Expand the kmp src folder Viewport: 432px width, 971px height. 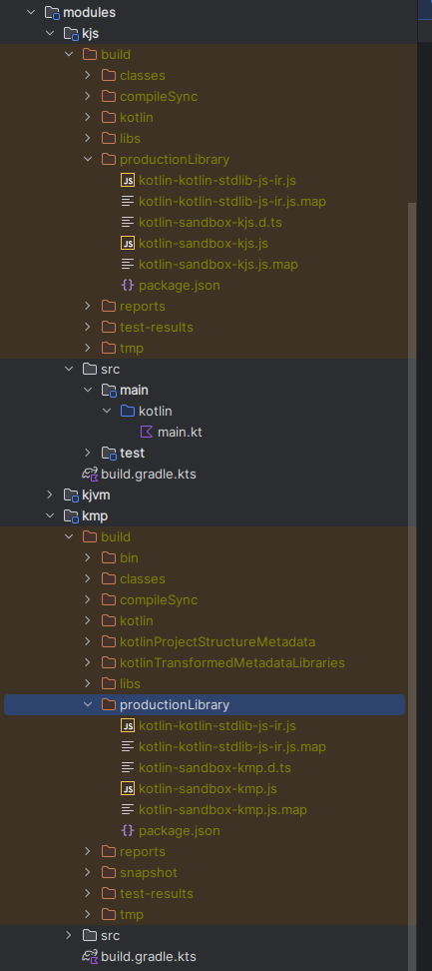click(69, 936)
